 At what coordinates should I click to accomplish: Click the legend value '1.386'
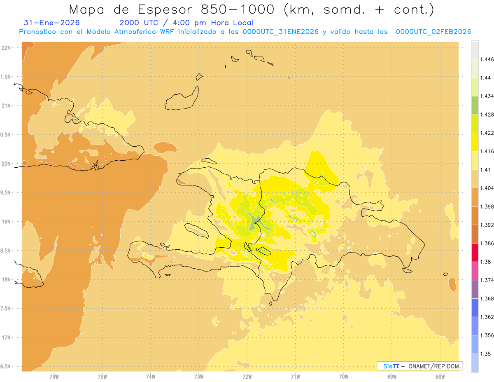487,244
